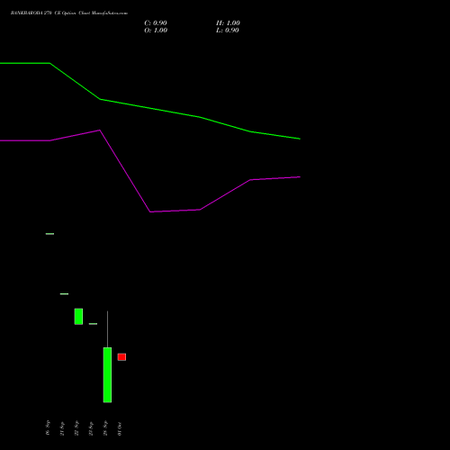Image resolution: width=450 pixels, height=450 pixels.
Task: Click the high value 'H: 1.00'
Action: (x=228, y=23)
